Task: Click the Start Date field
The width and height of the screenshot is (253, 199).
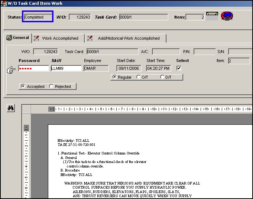Action: click(x=129, y=68)
